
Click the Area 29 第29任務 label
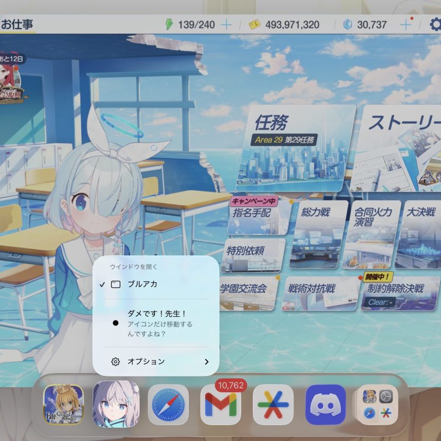point(284,140)
